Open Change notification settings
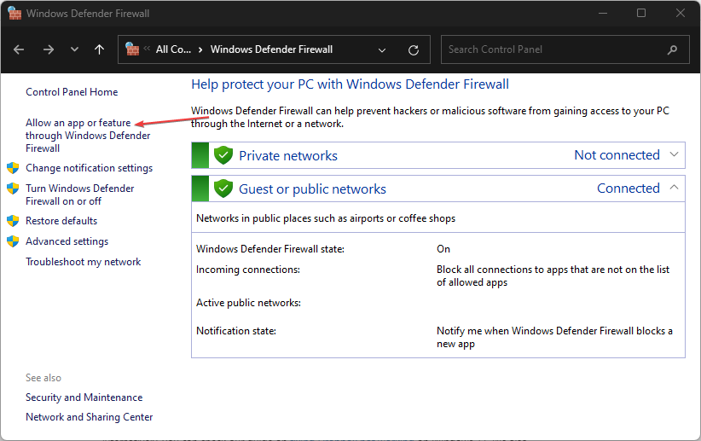Screen dimensions: 701x441 [89, 168]
